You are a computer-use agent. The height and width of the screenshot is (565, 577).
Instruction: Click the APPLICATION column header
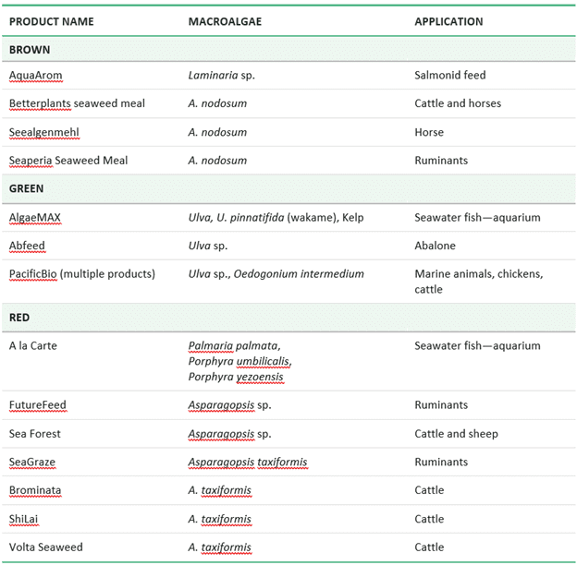[448, 21]
